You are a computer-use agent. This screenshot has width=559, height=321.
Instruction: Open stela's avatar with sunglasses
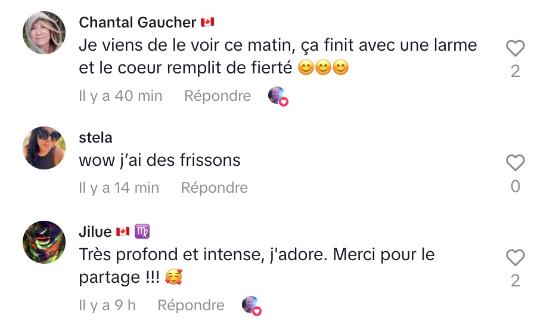pos(44,147)
